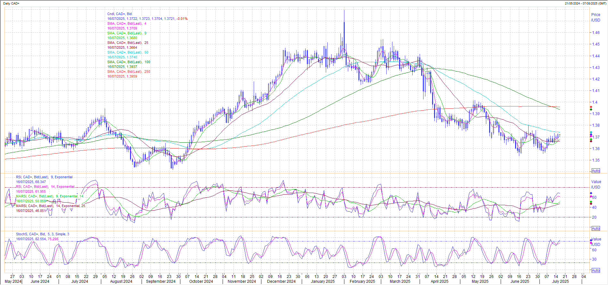This screenshot has height=285, width=608.
Task: Click the May 2025 label on the time axis
Action: tap(480, 281)
